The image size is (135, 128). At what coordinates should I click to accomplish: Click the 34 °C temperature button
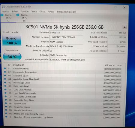(12, 57)
